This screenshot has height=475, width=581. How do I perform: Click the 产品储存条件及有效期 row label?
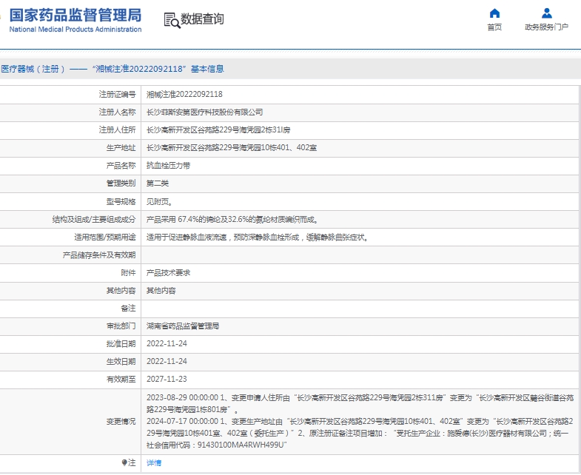pyautogui.click(x=99, y=255)
